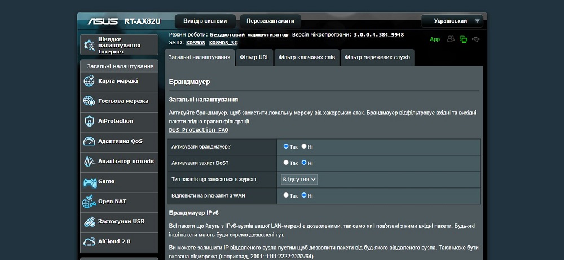Image resolution: width=564 pixels, height=260 pixels.
Task: Open Гостьова мережа menu item
Action: click(x=119, y=101)
